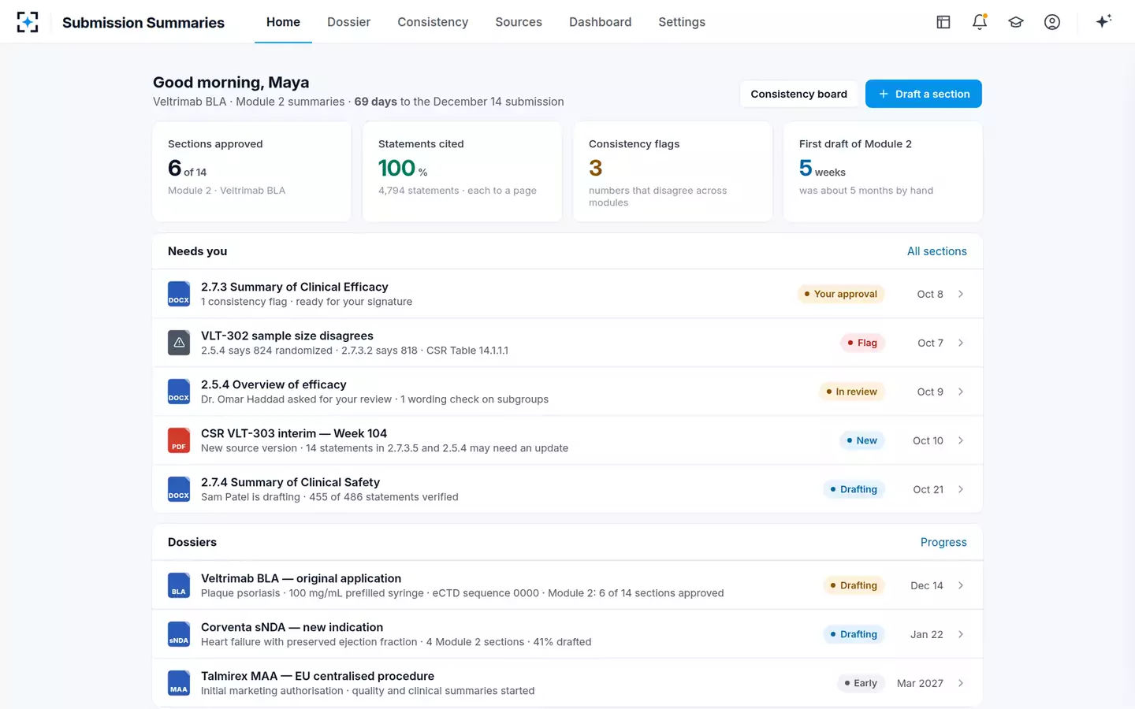Expand Veltrimab BLA dossier chevron
This screenshot has width=1135, height=709.
tap(961, 585)
